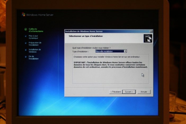Screen dimensions: 186x124
Task: Click the Fin de l'installation step bullet
Action: (x=26, y=57)
